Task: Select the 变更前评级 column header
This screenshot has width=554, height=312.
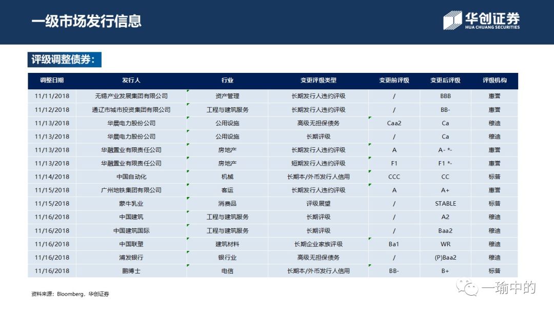Action: point(394,80)
